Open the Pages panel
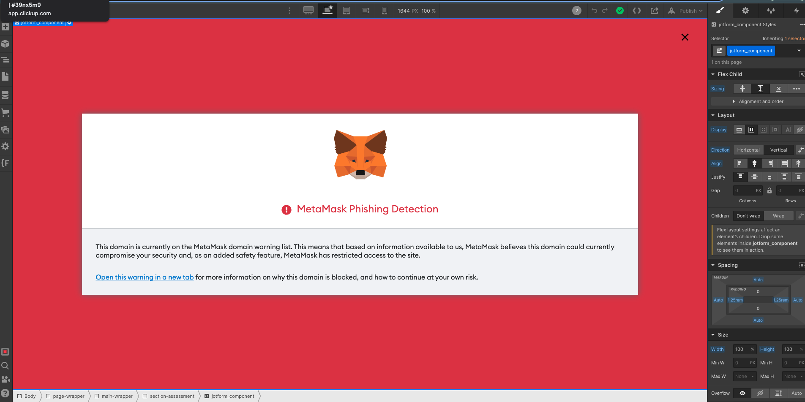This screenshot has height=402, width=805. 5,76
